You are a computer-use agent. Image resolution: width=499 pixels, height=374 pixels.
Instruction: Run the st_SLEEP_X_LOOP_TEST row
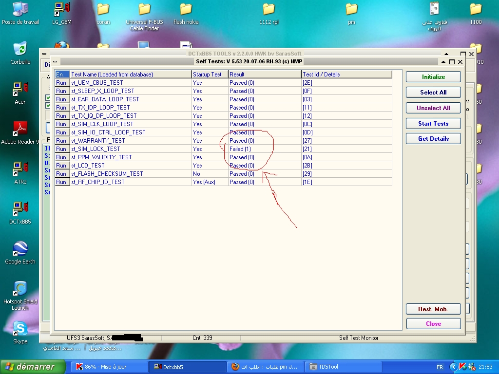point(62,91)
